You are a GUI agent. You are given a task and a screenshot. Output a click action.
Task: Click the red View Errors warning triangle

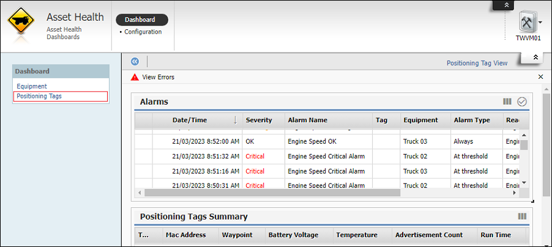tap(135, 77)
